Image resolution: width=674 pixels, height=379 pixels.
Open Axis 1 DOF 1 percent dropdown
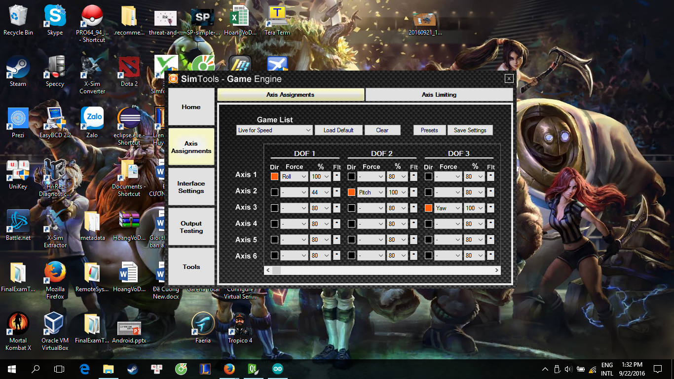click(320, 176)
